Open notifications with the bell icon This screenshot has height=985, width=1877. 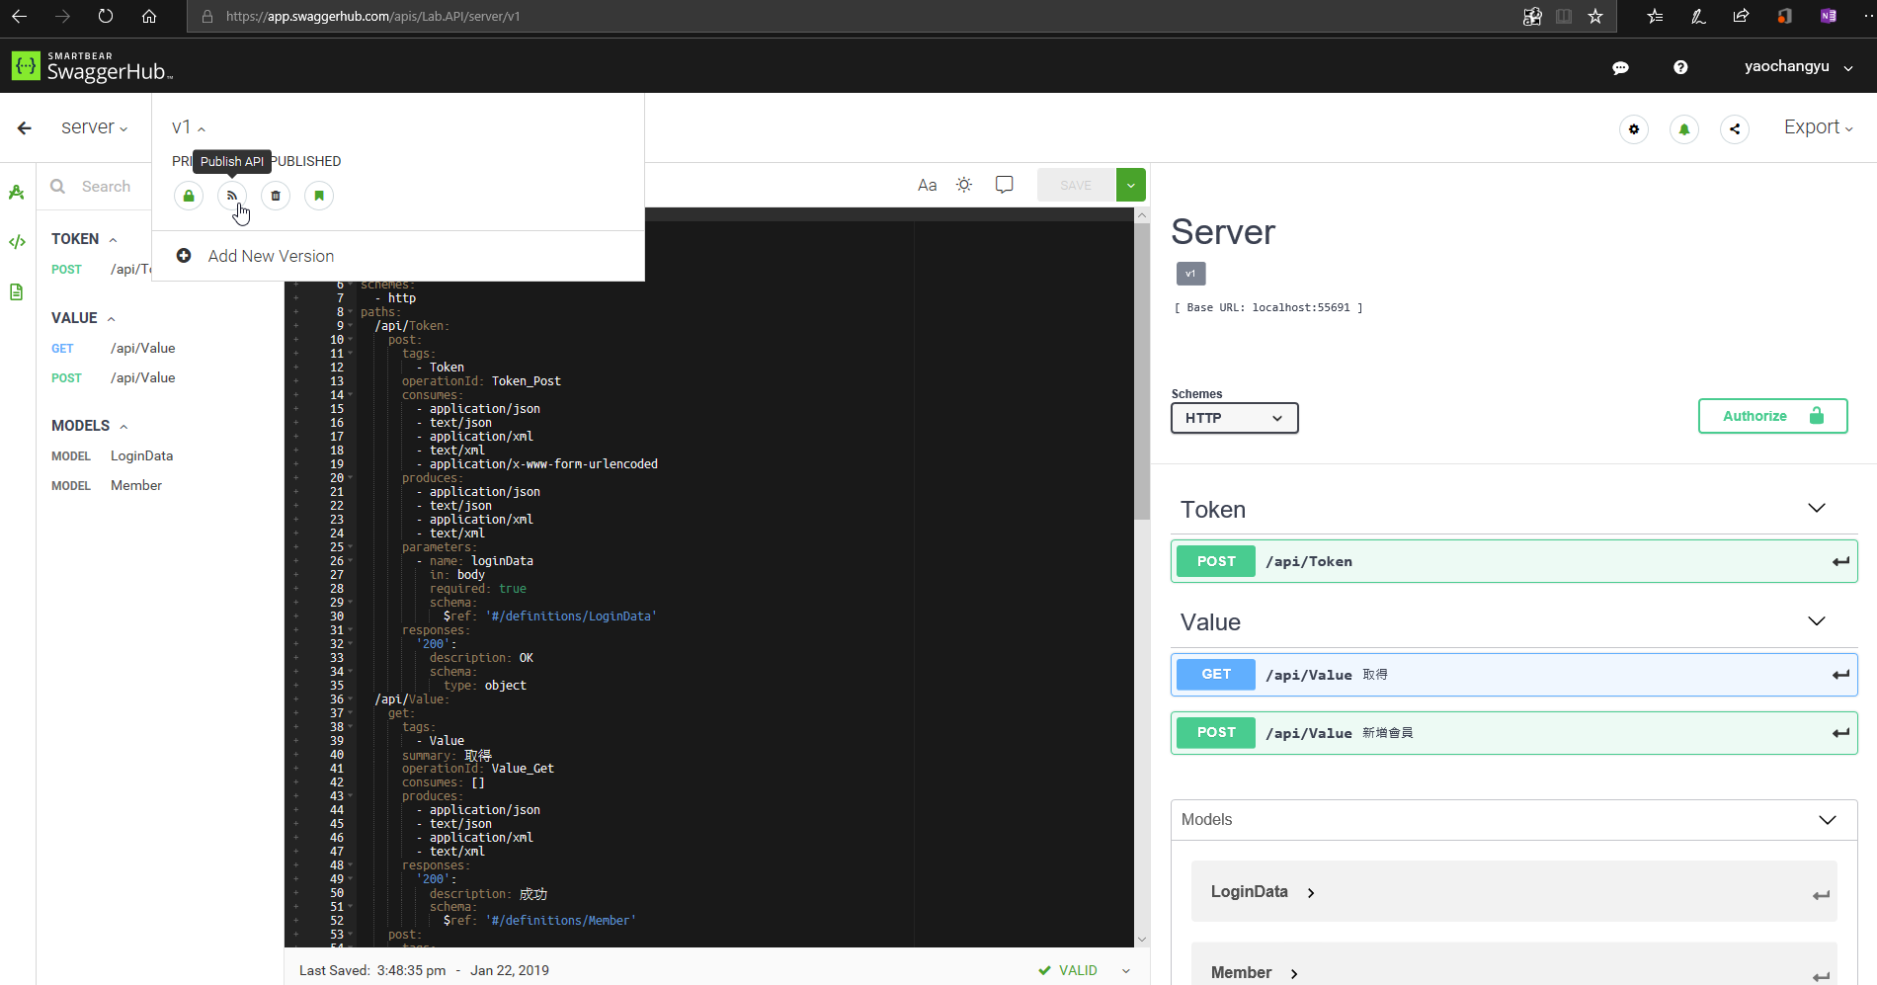(x=1683, y=128)
